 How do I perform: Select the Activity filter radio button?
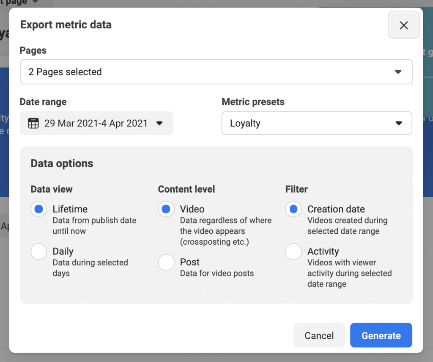click(x=293, y=251)
